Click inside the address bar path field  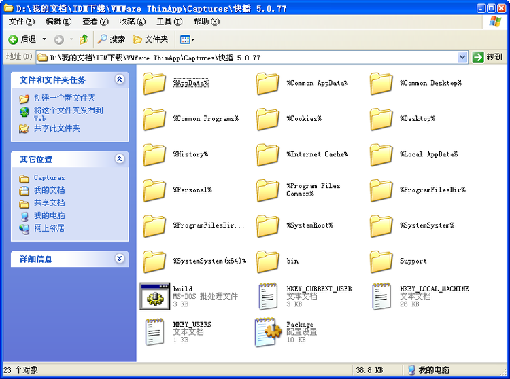(245, 58)
